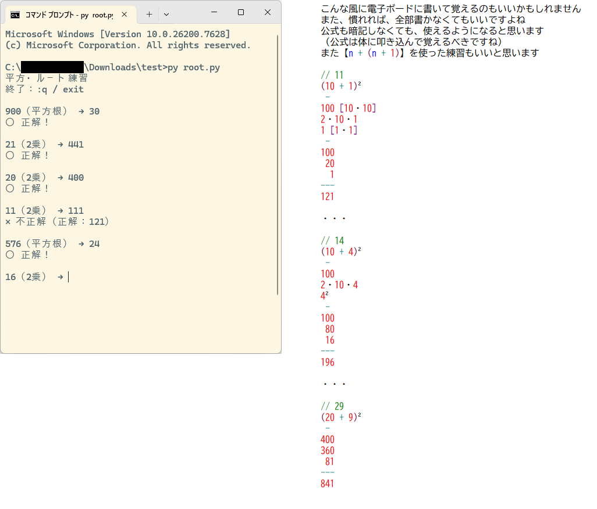Click the 不正解（正解：121） result line
Image resolution: width=597 pixels, height=509 pixels.
click(58, 221)
